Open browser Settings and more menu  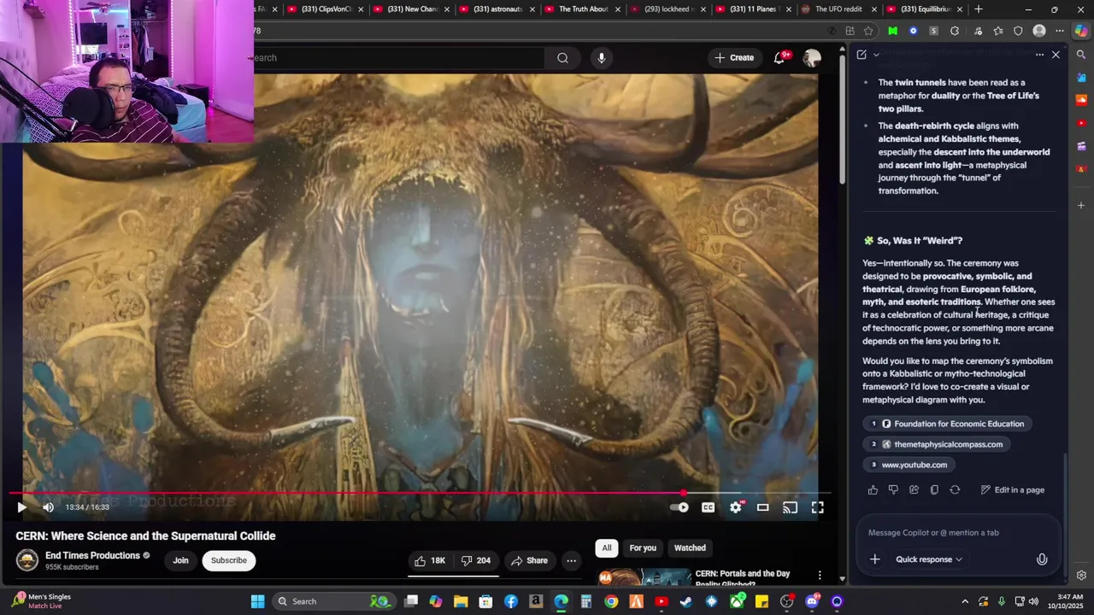tap(1060, 31)
